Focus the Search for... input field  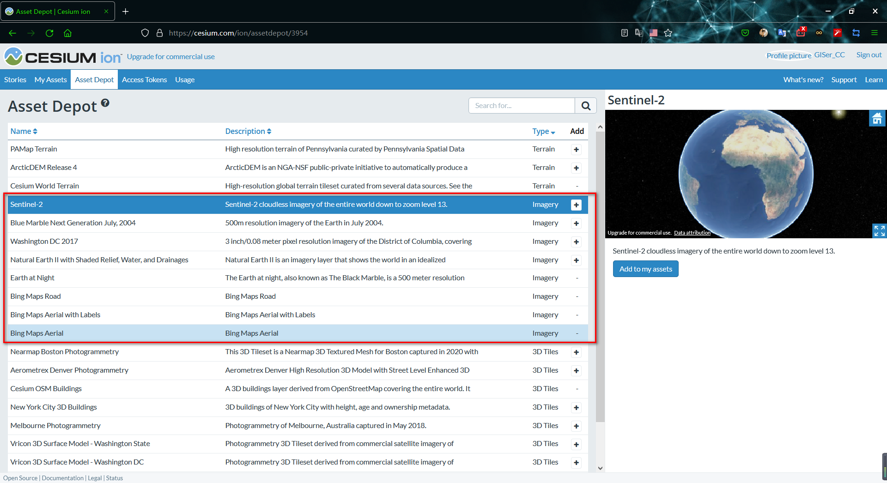522,106
